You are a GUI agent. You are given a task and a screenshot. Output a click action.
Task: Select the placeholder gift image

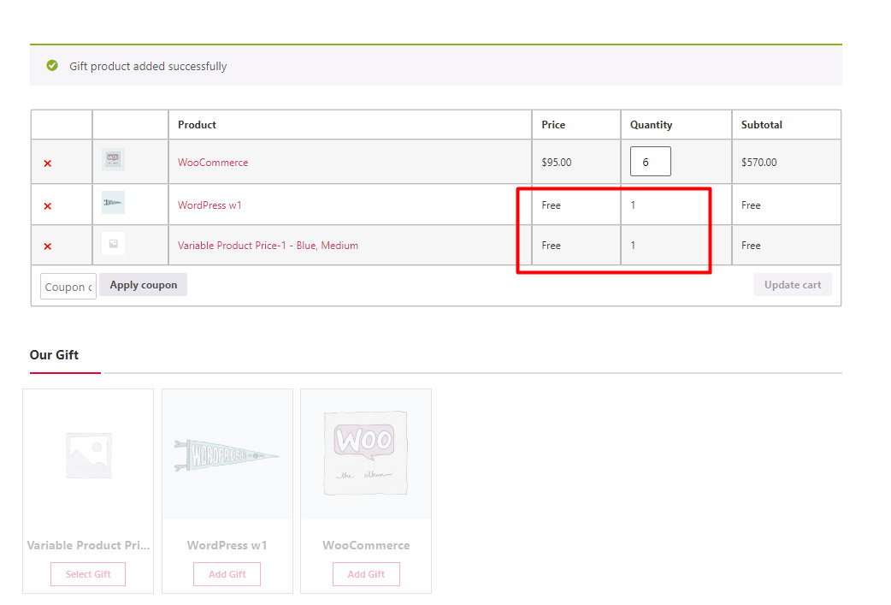88,455
